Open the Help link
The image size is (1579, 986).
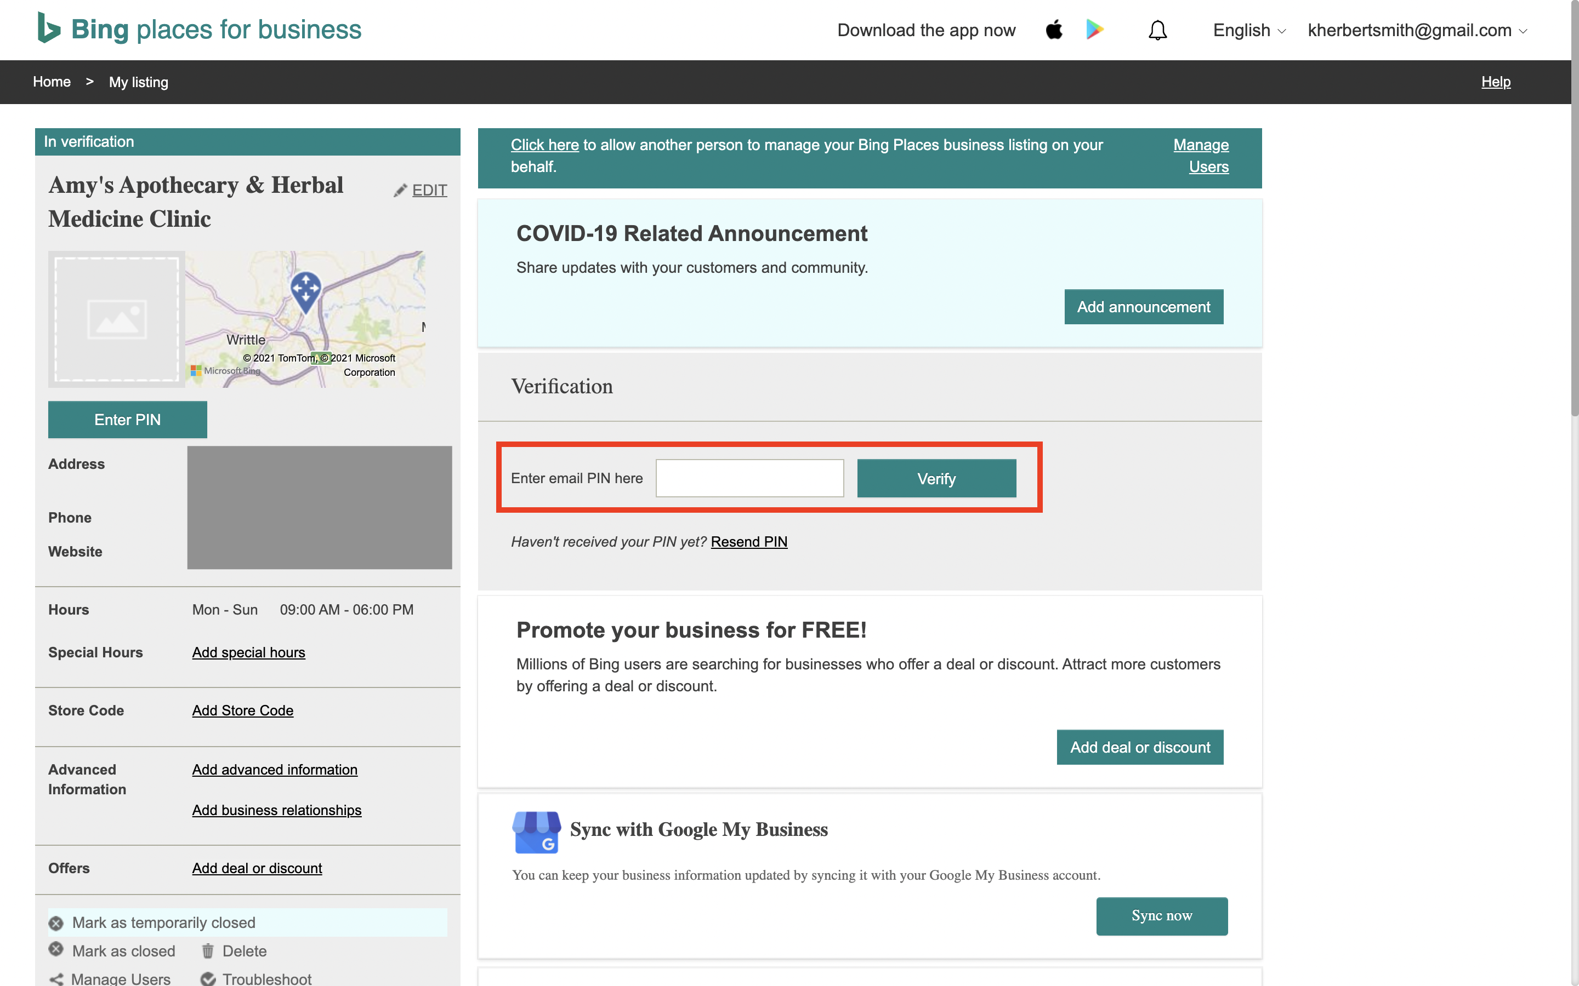click(1496, 82)
